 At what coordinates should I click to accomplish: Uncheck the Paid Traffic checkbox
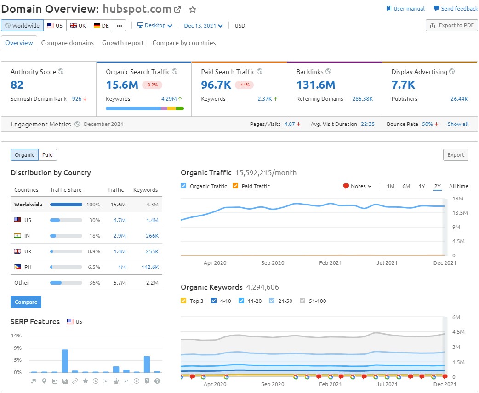(235, 186)
